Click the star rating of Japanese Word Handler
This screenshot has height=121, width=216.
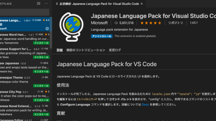pos(47,34)
